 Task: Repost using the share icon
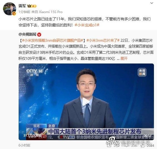(109, 145)
